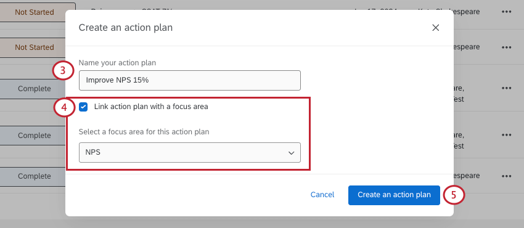Click the chevron arrow in focus area selector
This screenshot has height=228, width=524.
point(291,153)
